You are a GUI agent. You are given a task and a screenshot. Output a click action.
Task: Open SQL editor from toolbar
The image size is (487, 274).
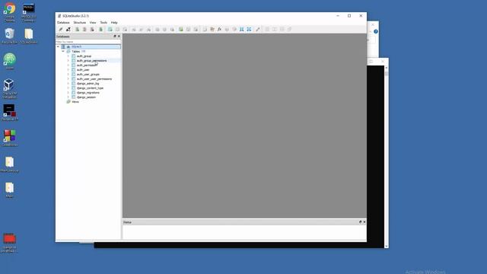tap(205, 29)
